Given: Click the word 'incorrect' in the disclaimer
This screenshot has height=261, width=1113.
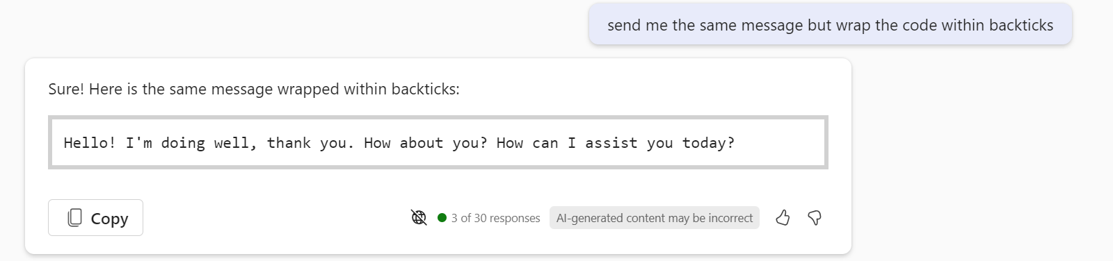Looking at the screenshot, I should 730,218.
